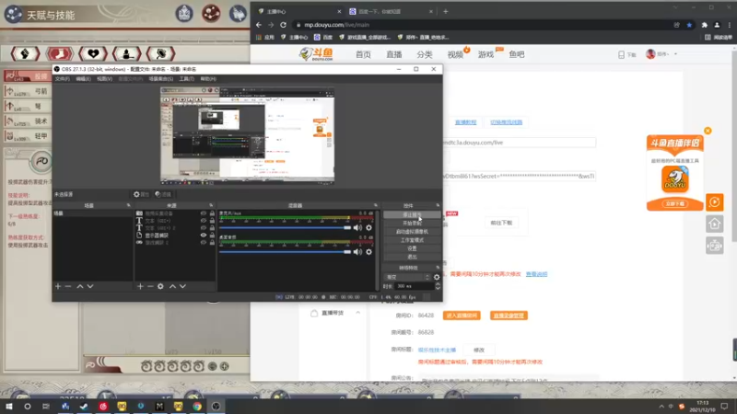Pop out the audio mixer dock panel

[376, 205]
